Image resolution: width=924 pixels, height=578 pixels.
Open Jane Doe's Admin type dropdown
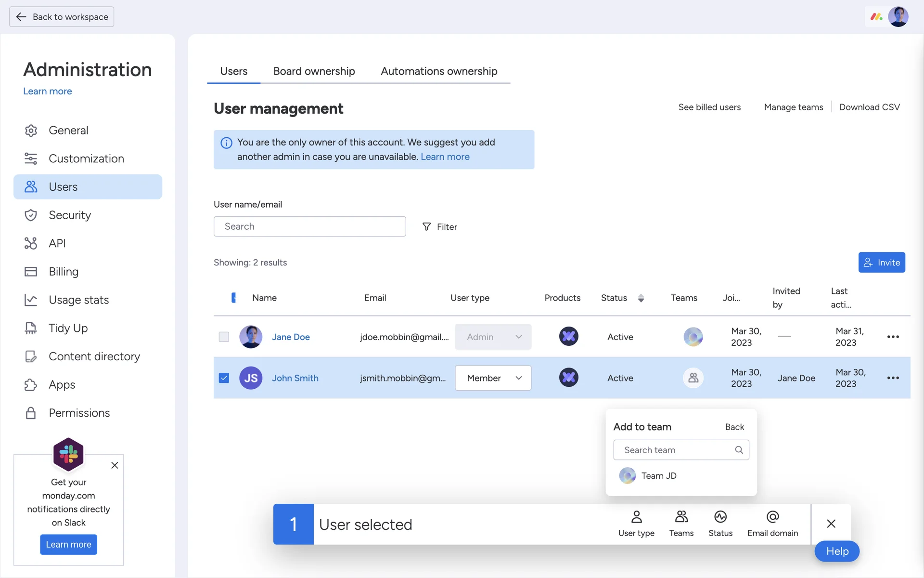[x=493, y=337]
